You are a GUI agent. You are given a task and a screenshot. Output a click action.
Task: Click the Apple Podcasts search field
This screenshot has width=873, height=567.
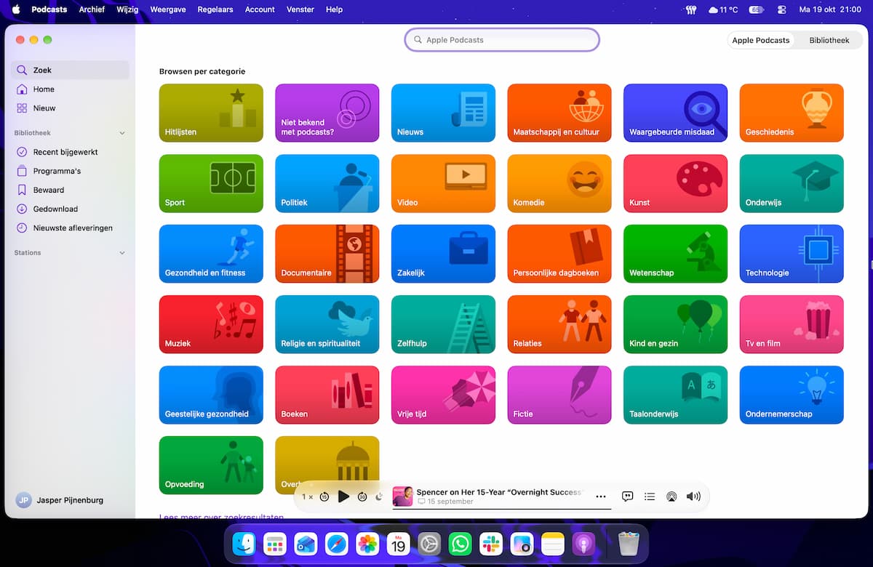502,40
